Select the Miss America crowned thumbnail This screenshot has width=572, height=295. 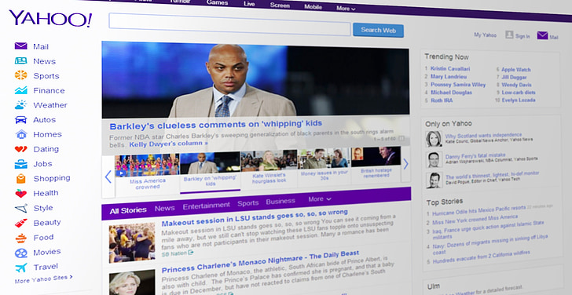tap(148, 172)
